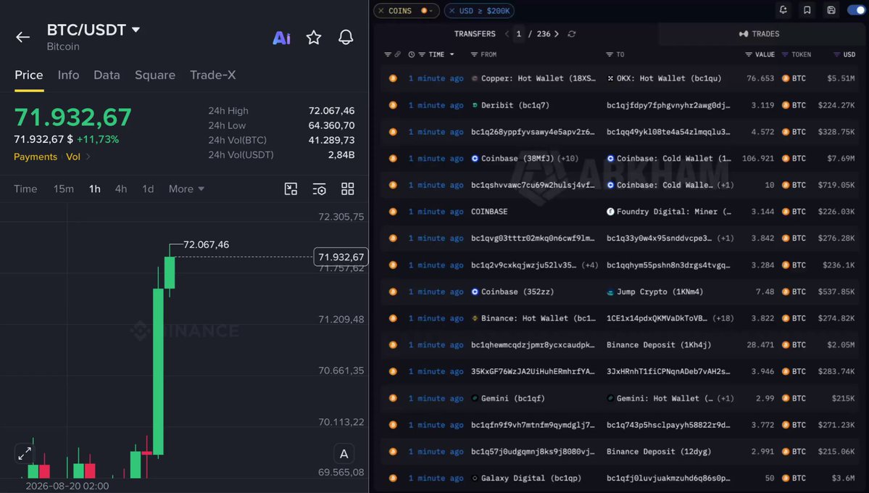Expand the chart to fullscreen

click(x=25, y=454)
